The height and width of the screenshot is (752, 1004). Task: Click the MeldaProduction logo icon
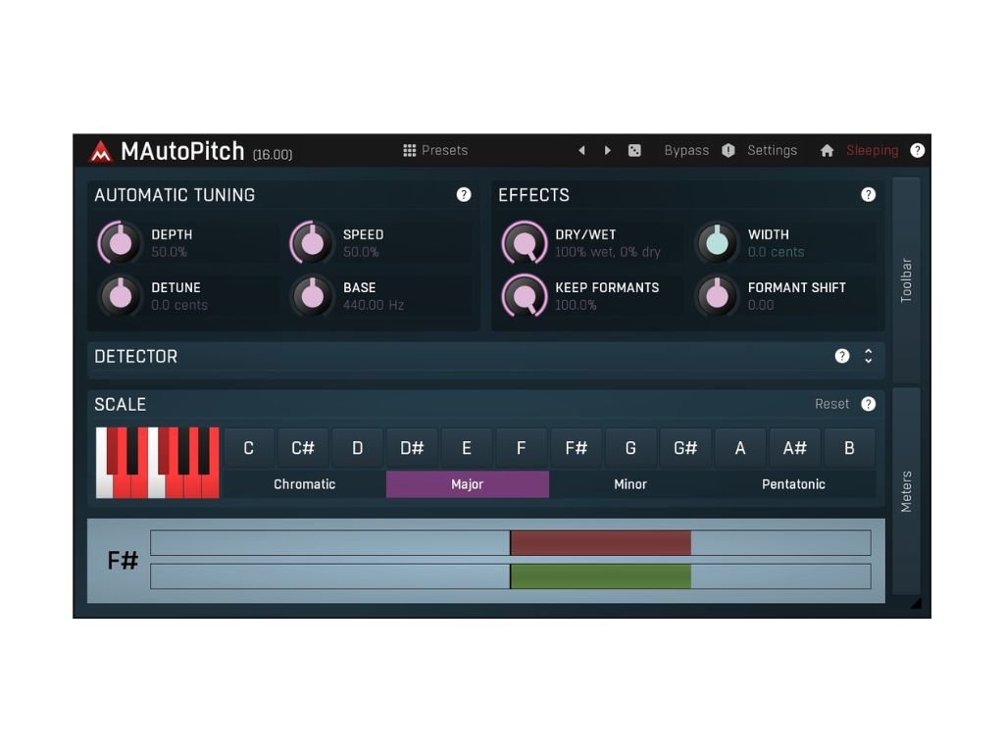click(x=101, y=151)
